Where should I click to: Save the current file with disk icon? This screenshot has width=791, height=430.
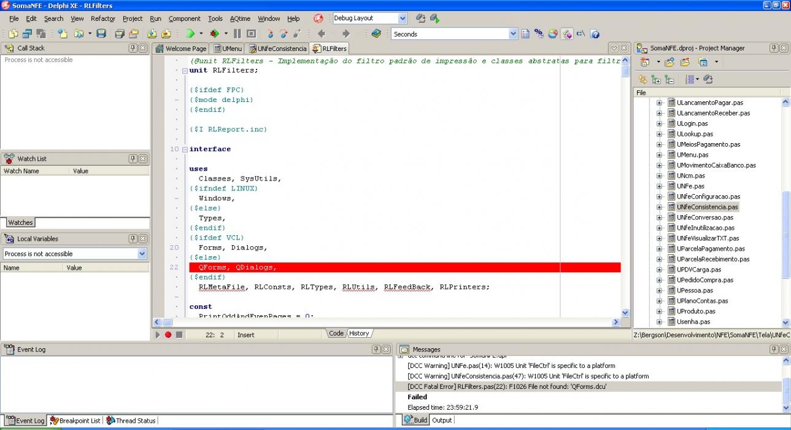tap(101, 34)
